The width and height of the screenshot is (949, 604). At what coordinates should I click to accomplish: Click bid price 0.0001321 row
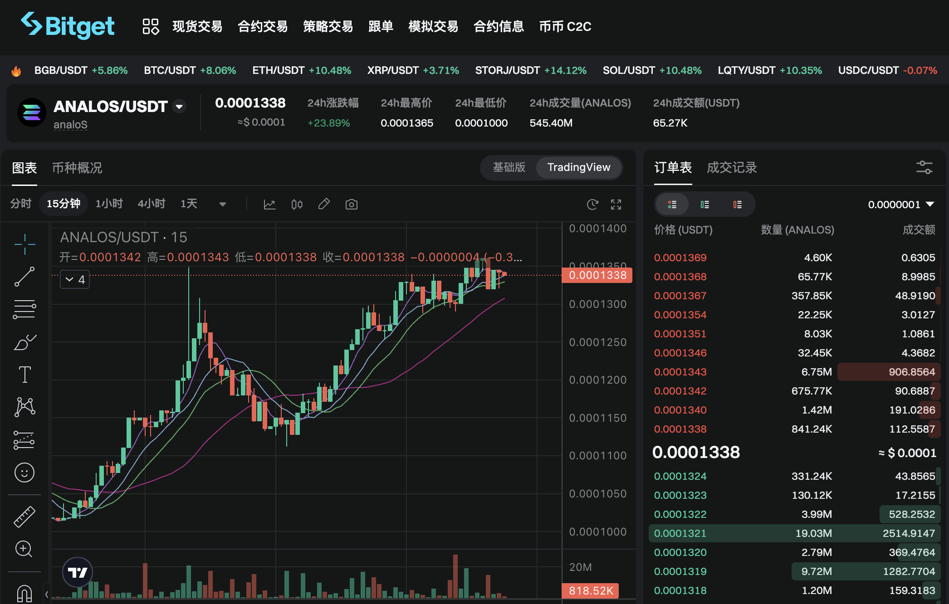pyautogui.click(x=795, y=533)
